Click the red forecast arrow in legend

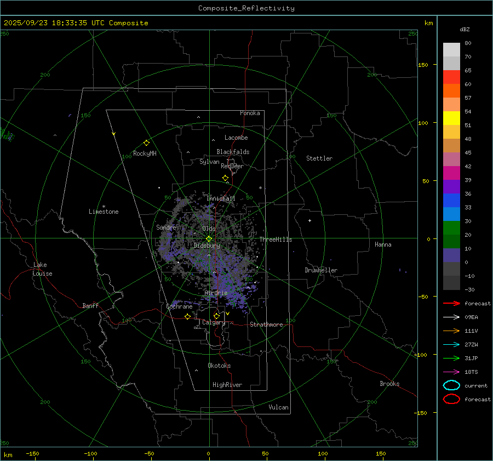[451, 303]
